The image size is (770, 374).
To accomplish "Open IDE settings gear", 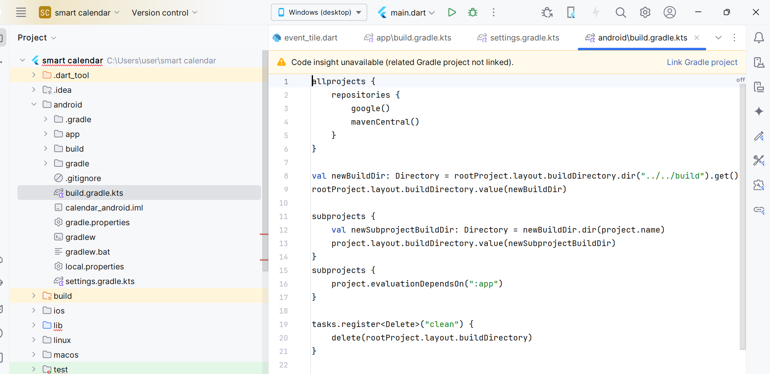I will click(645, 13).
